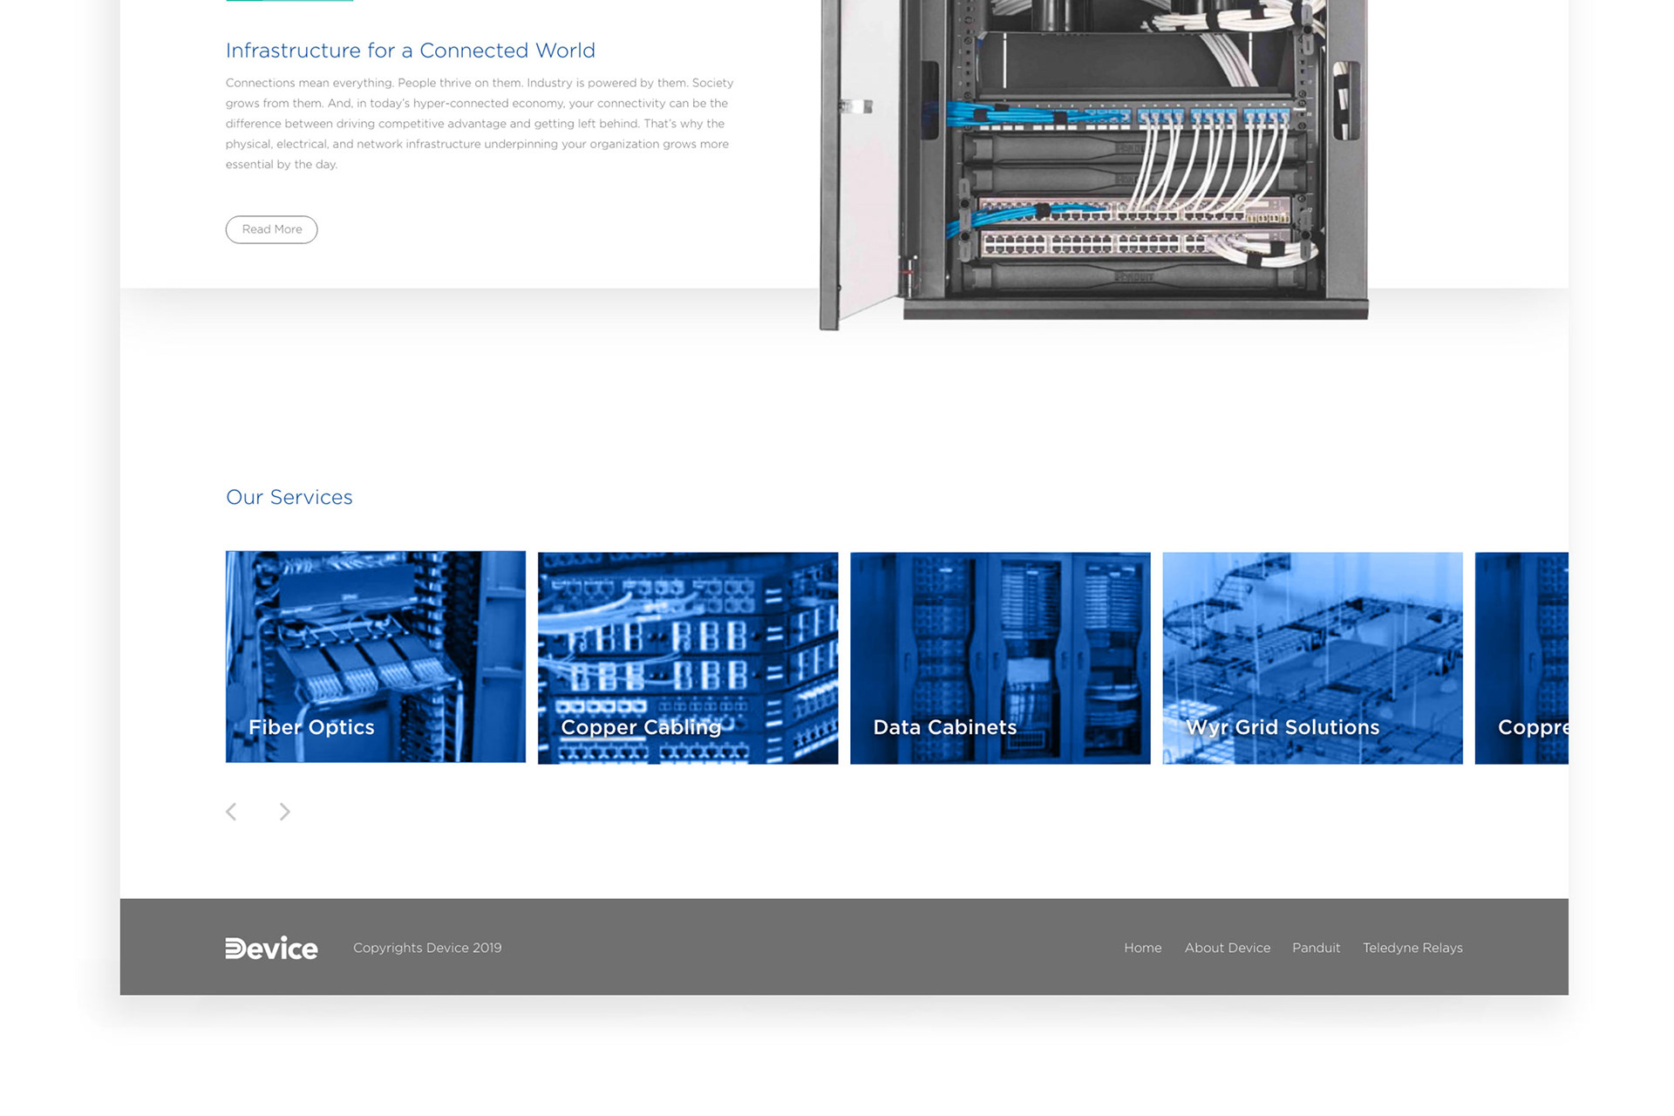Click Infrastructure for a Connected World heading
This screenshot has height=1116, width=1674.
coord(411,51)
